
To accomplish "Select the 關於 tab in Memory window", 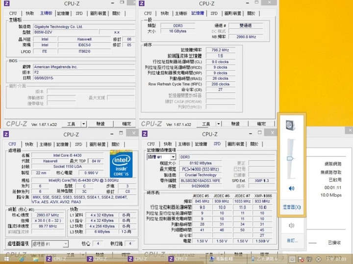I will point(251,13).
